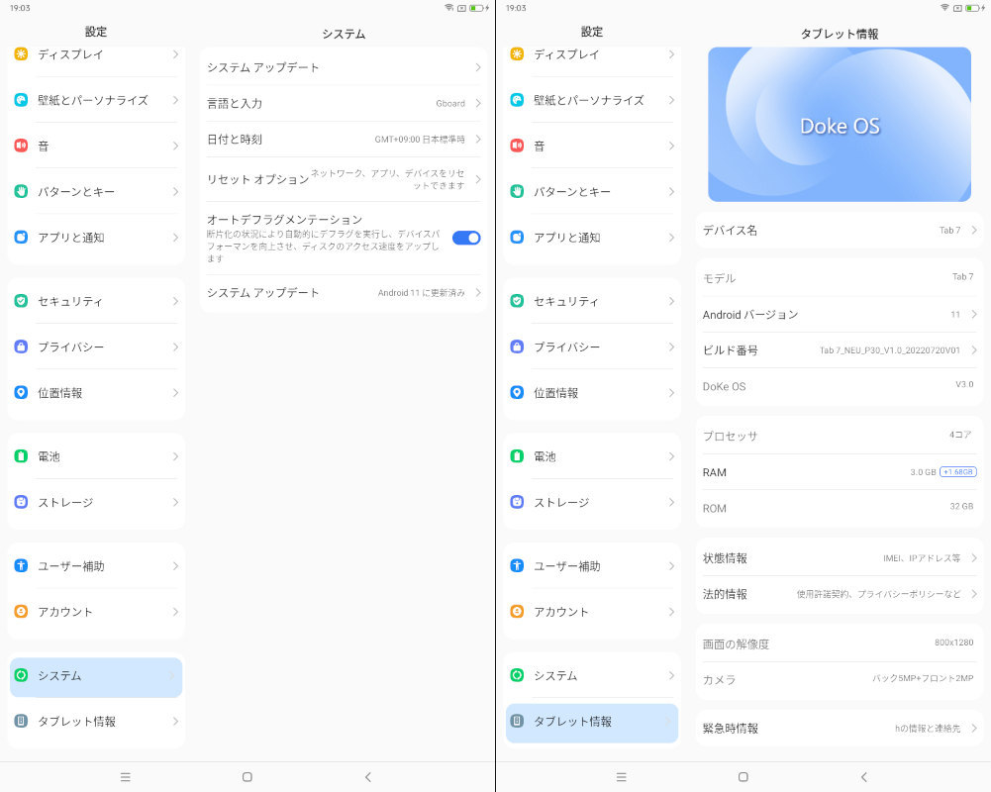Viewport: 991px width, 792px height.
Task: Disable the auto defragmentation switch
Action: tap(465, 238)
